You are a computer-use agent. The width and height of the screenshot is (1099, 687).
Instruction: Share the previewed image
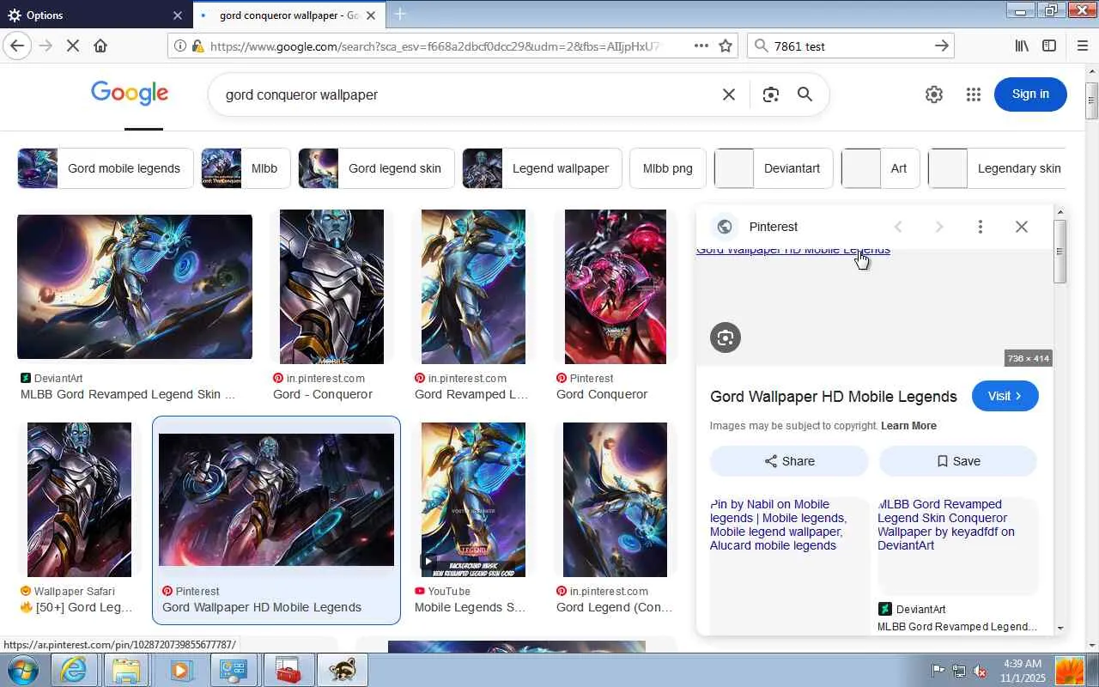(789, 461)
